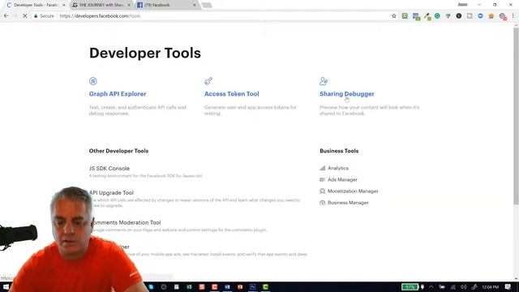Image resolution: width=519 pixels, height=292 pixels.
Task: Close THE JOURNEY browser tab
Action: 130,5
